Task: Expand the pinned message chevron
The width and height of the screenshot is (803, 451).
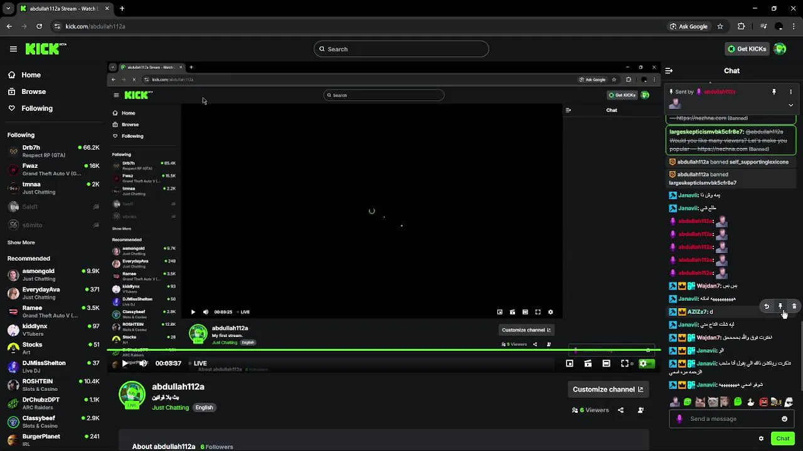Action: tap(790, 105)
